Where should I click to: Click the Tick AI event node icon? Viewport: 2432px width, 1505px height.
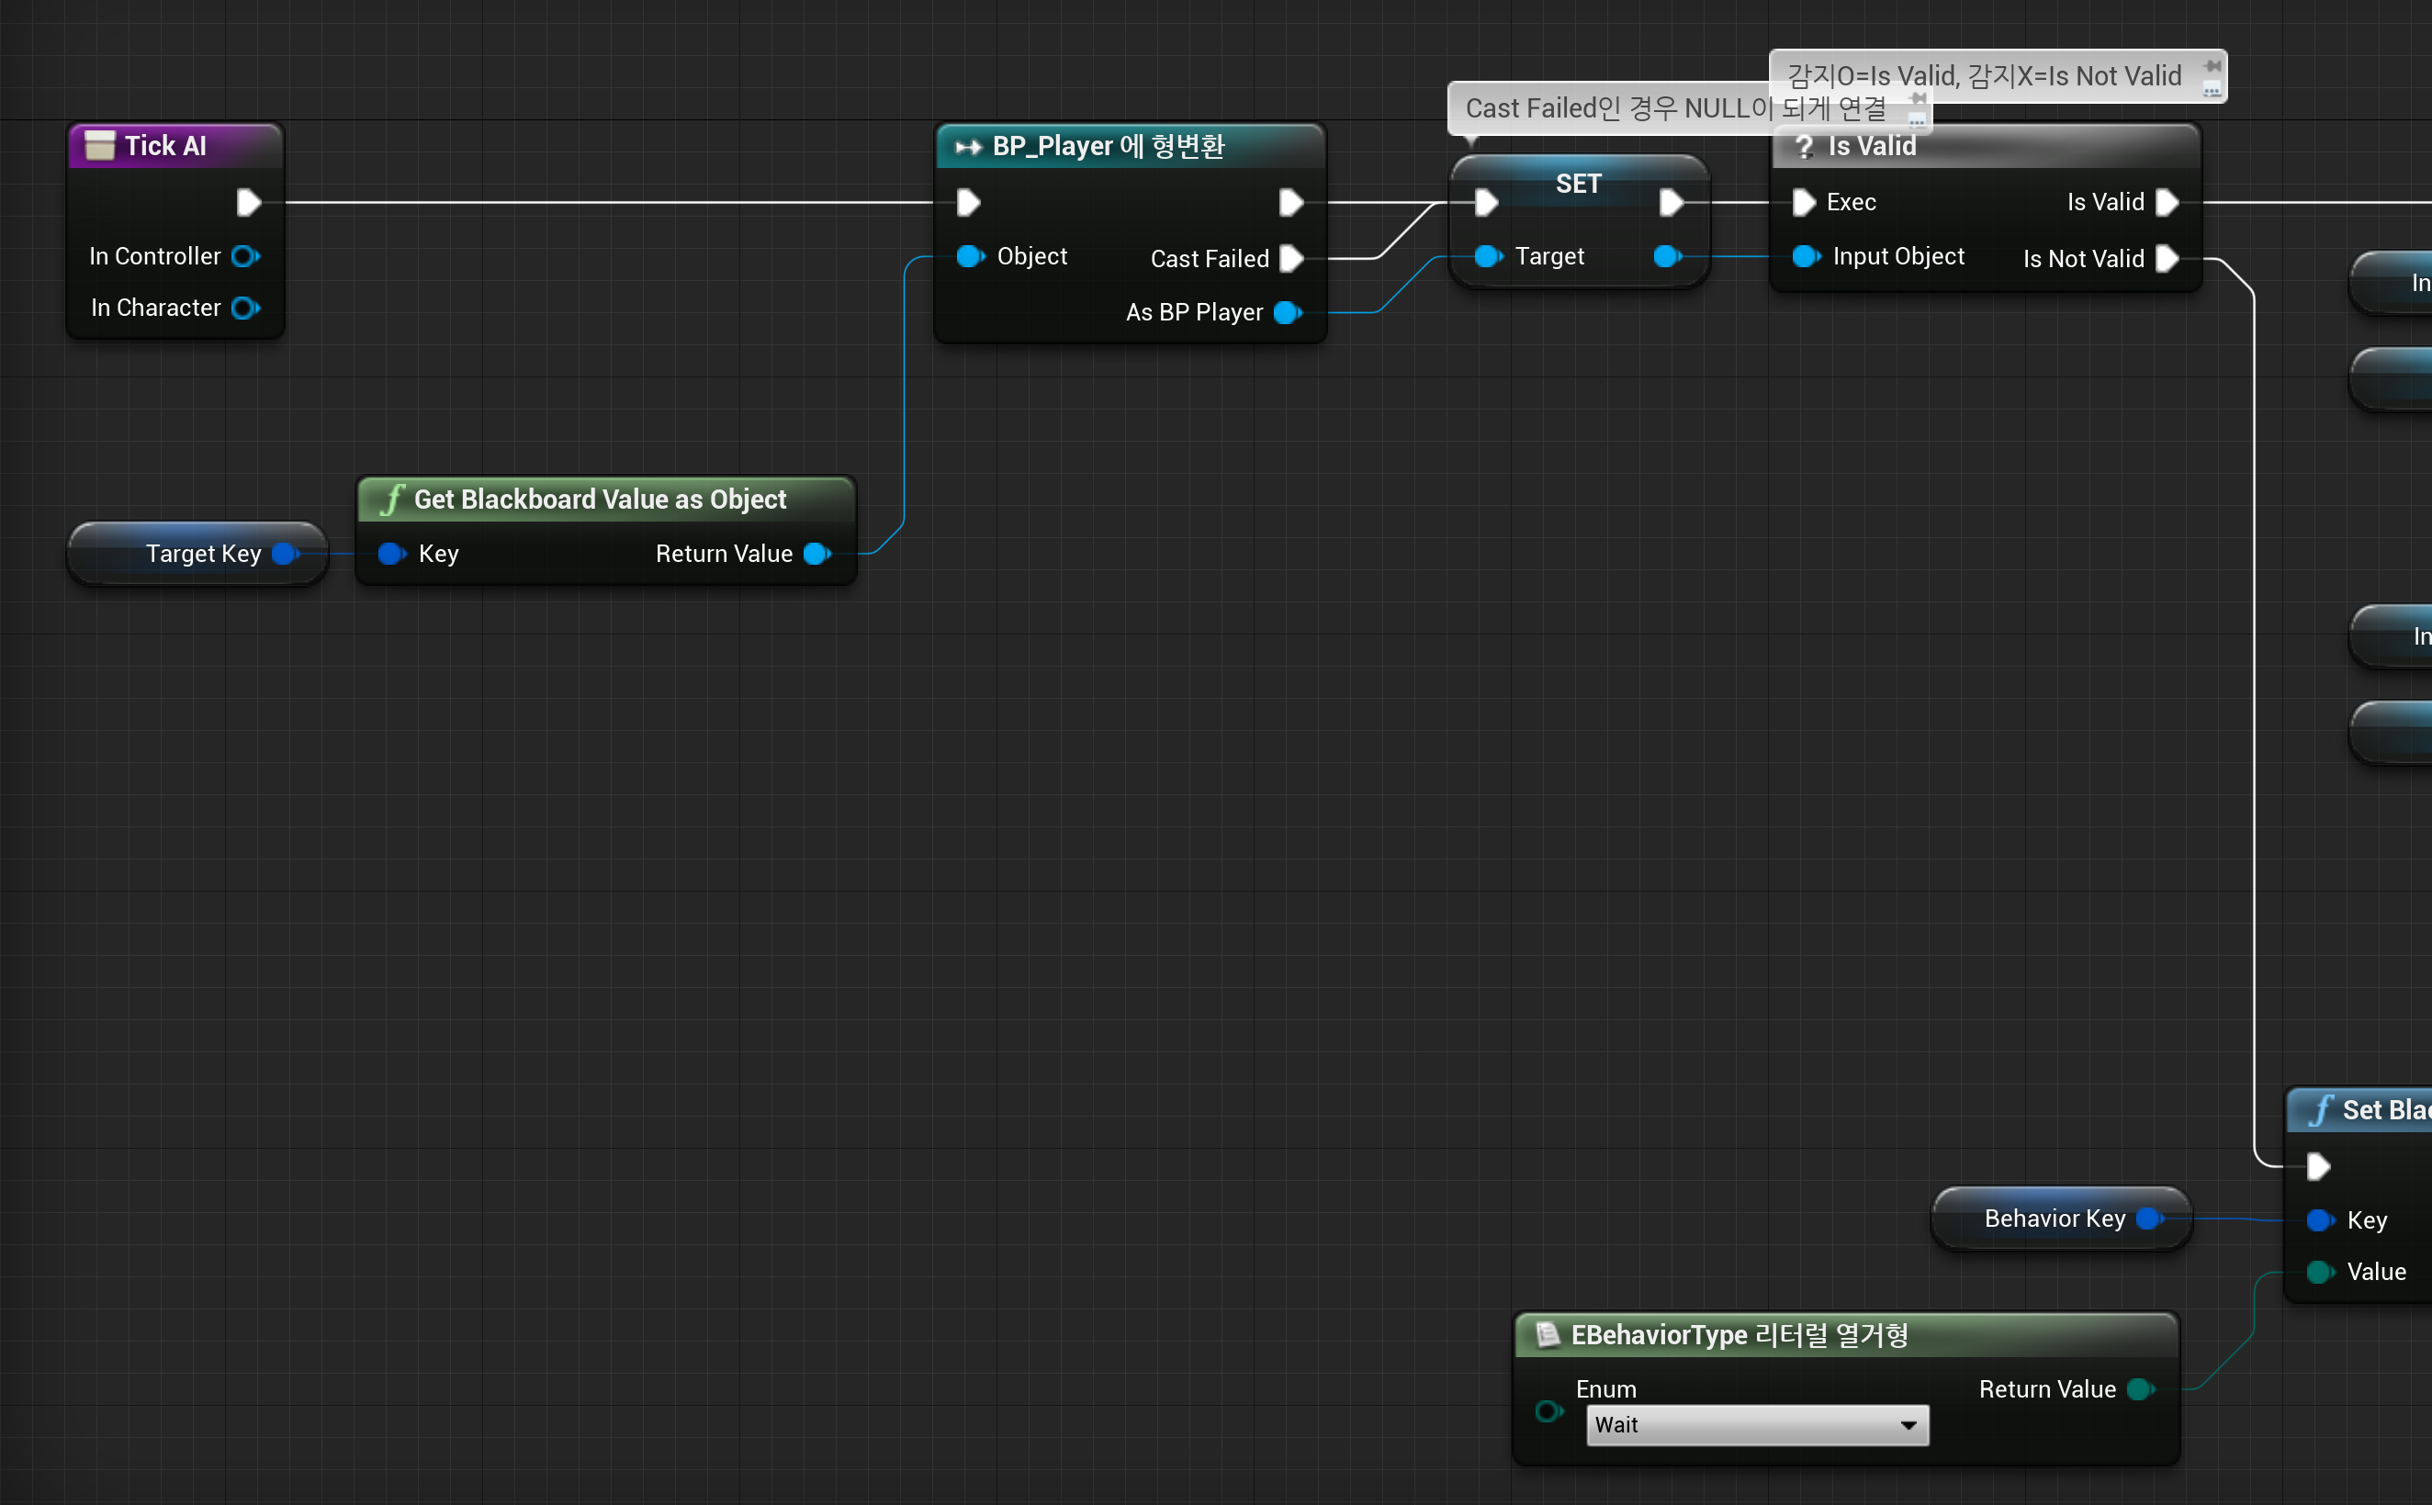click(x=99, y=145)
